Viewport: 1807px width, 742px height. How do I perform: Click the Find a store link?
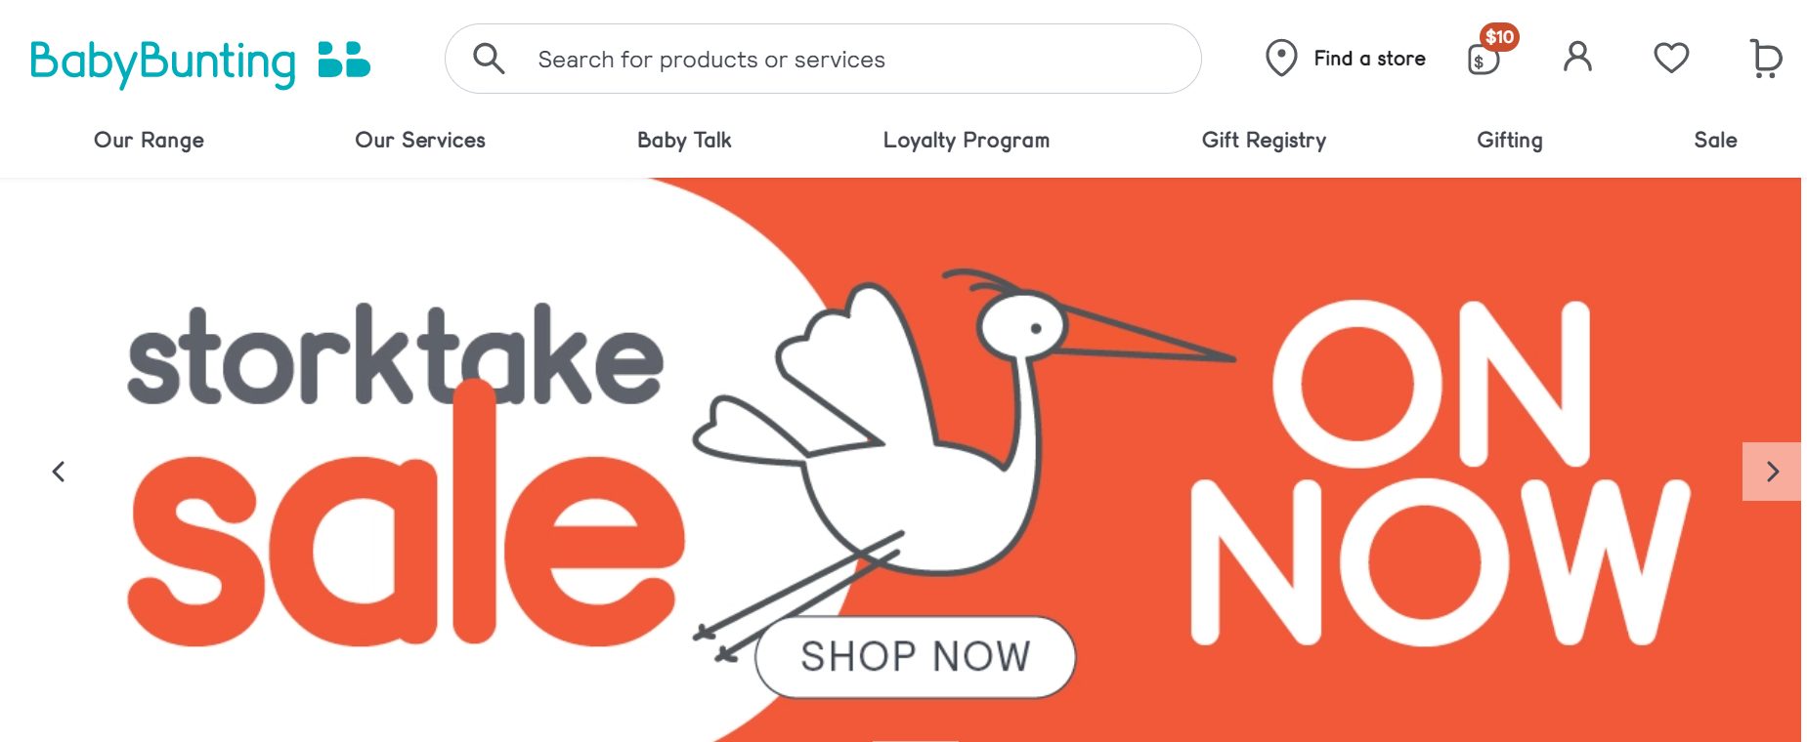[1369, 59]
